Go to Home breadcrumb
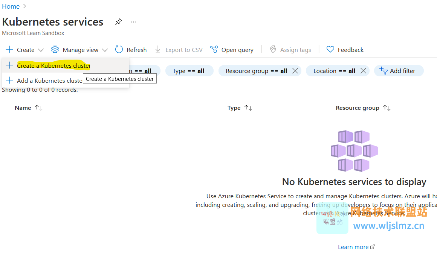Screen dimensions: 437x255 click(x=11, y=6)
